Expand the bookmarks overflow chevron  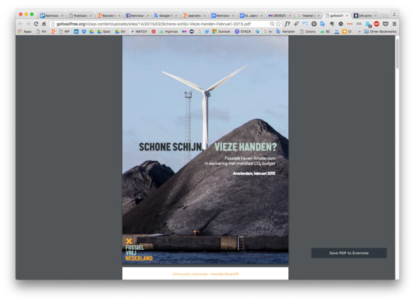pyautogui.click(x=359, y=31)
